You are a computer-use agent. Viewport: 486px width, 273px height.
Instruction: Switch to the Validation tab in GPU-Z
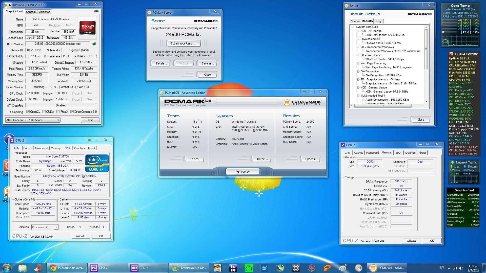pos(45,12)
